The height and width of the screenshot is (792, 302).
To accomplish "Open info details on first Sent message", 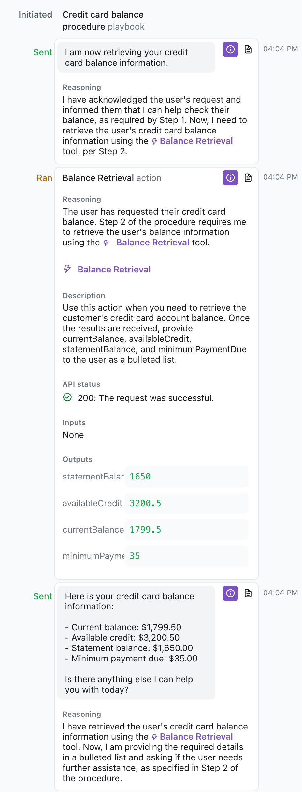I will 230,50.
